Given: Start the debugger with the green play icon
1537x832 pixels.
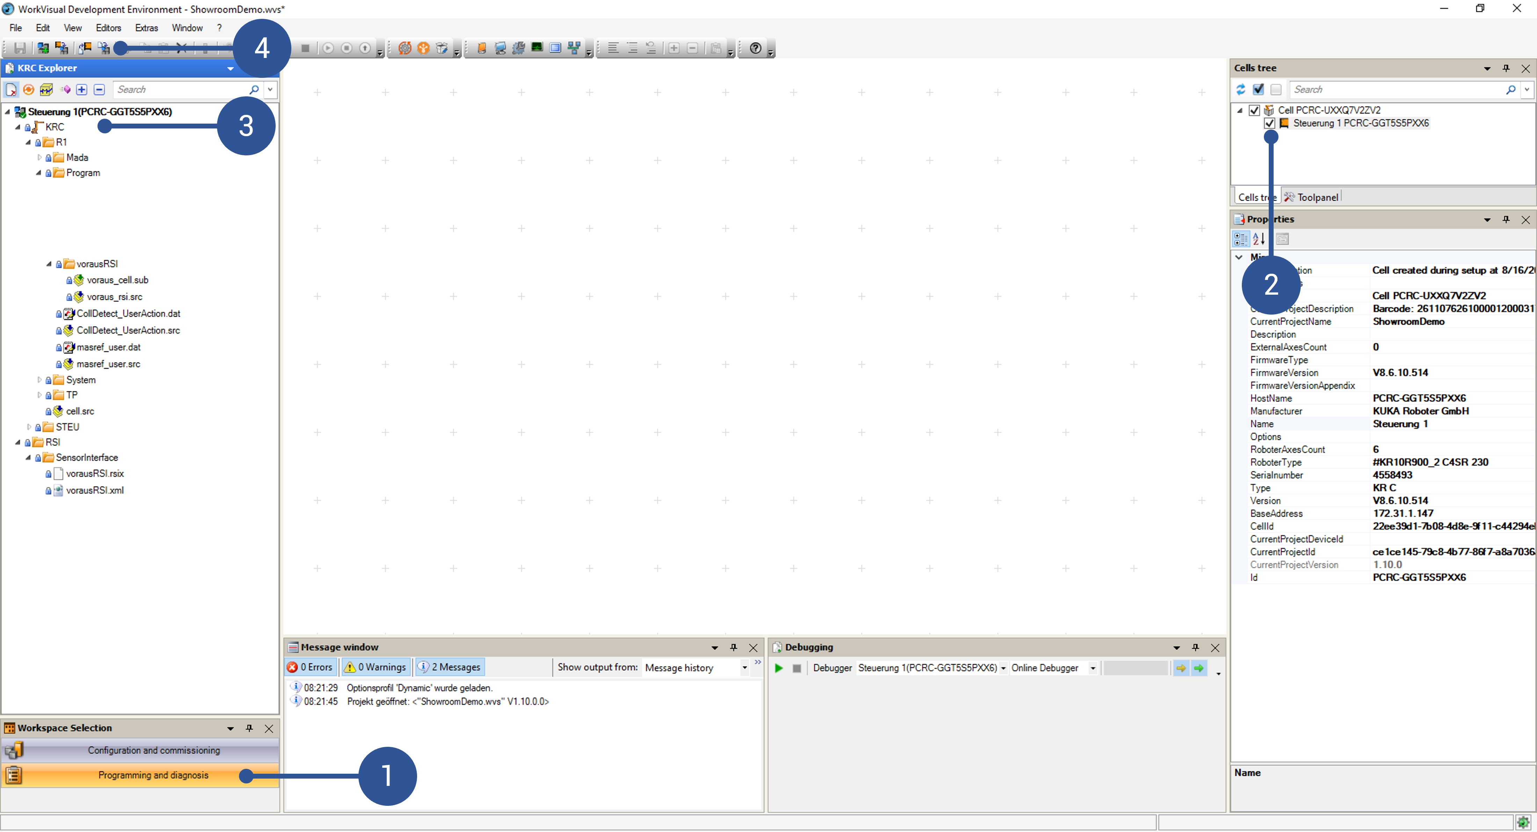Looking at the screenshot, I should [x=778, y=668].
